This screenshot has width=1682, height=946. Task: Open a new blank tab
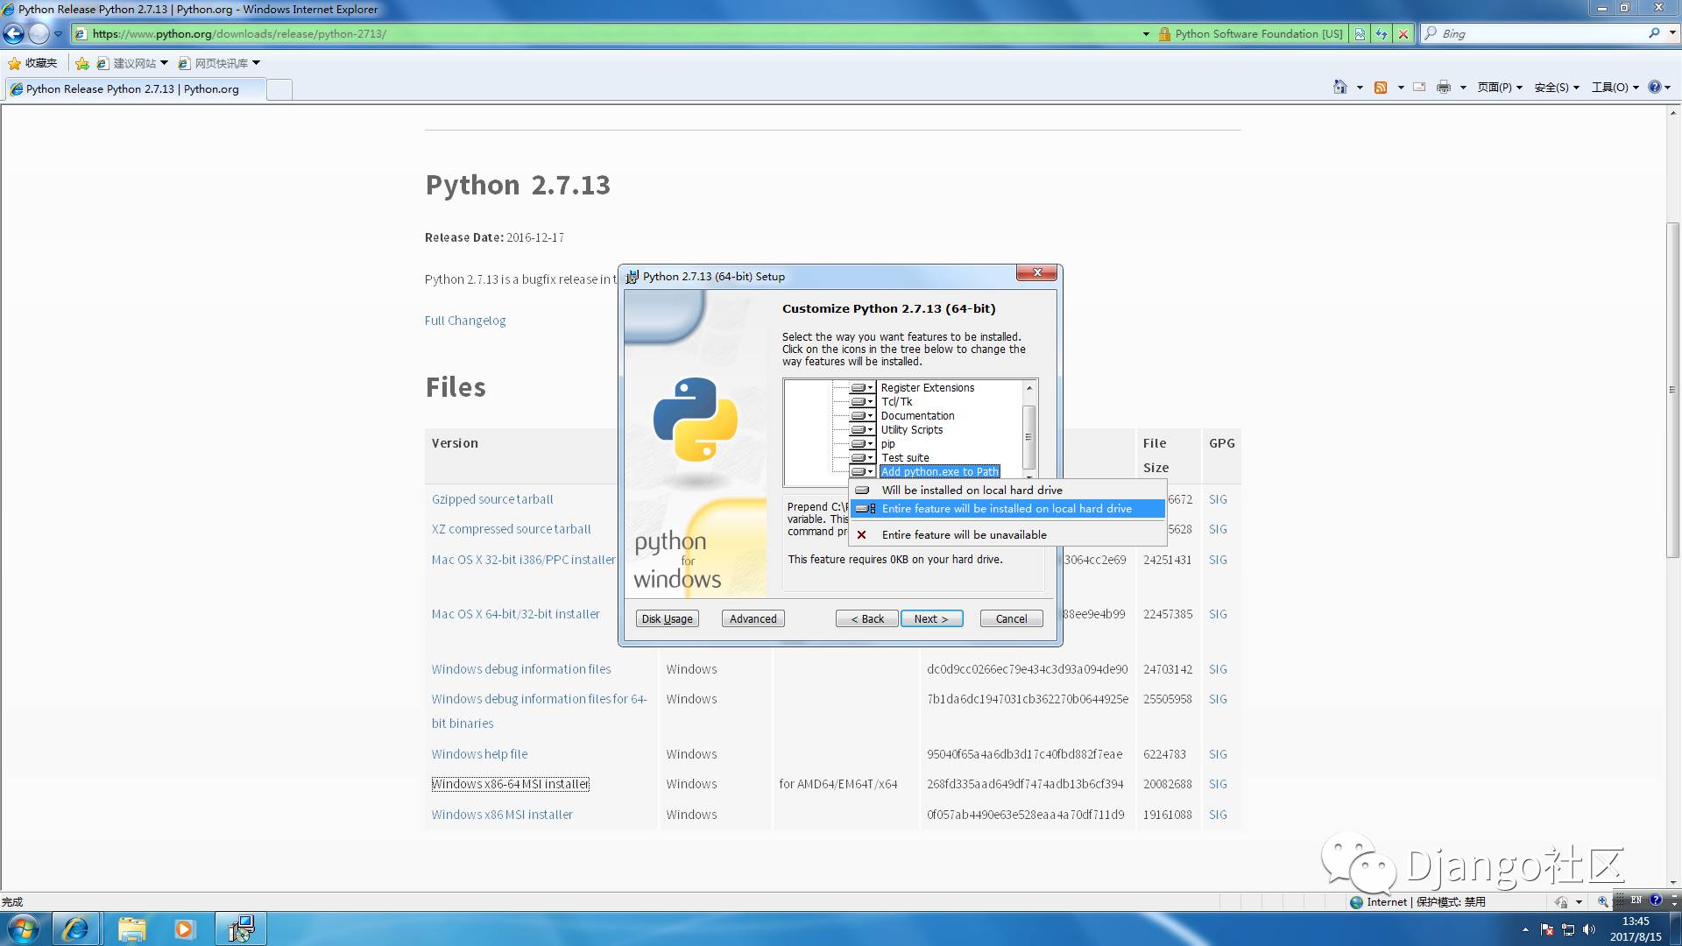tap(279, 89)
